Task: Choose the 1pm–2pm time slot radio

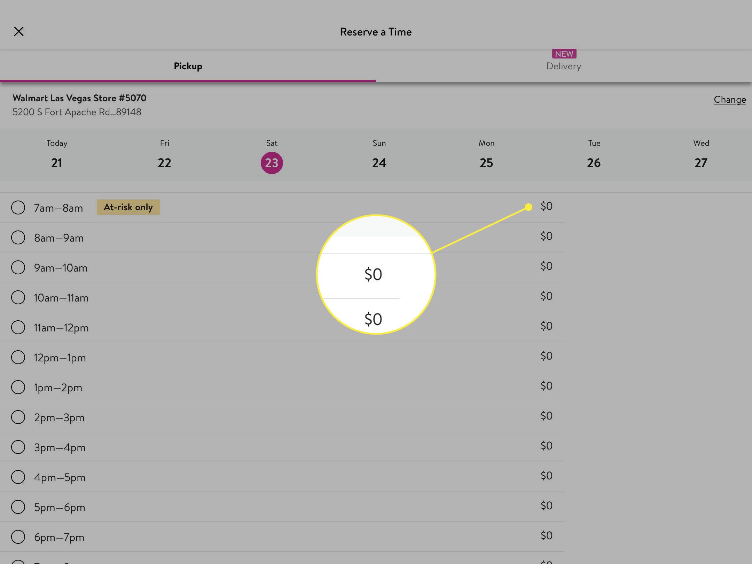Action: (x=18, y=387)
